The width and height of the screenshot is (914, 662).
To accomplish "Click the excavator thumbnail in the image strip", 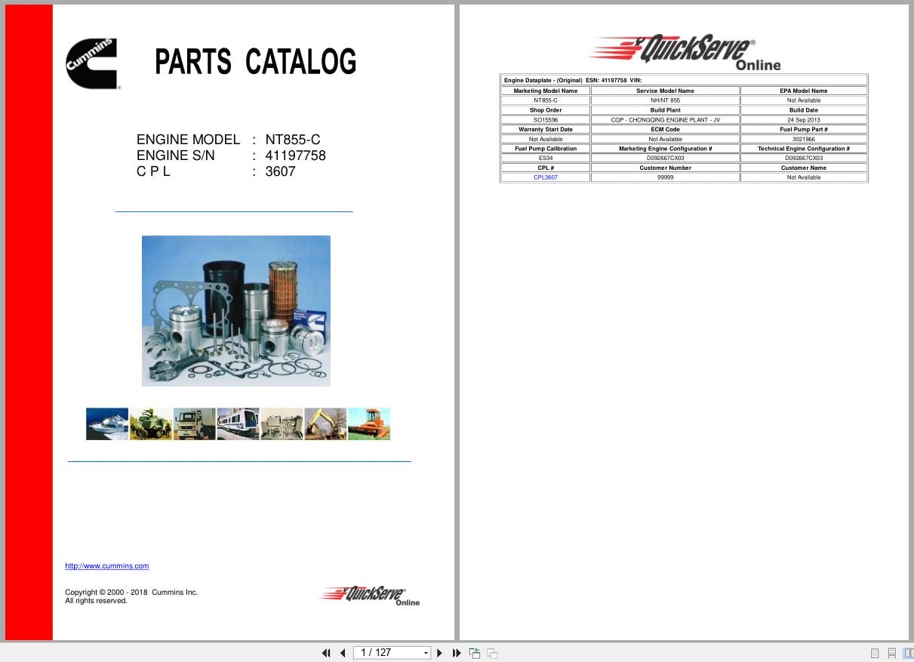I will tap(325, 424).
